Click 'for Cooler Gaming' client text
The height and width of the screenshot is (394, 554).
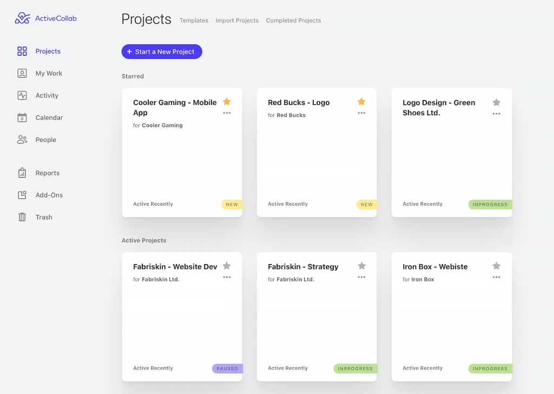click(x=158, y=125)
